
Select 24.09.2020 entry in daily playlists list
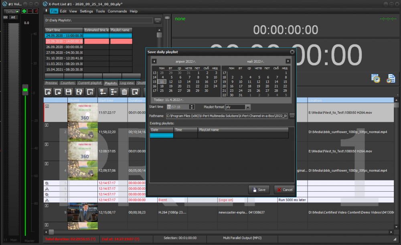click(64, 36)
